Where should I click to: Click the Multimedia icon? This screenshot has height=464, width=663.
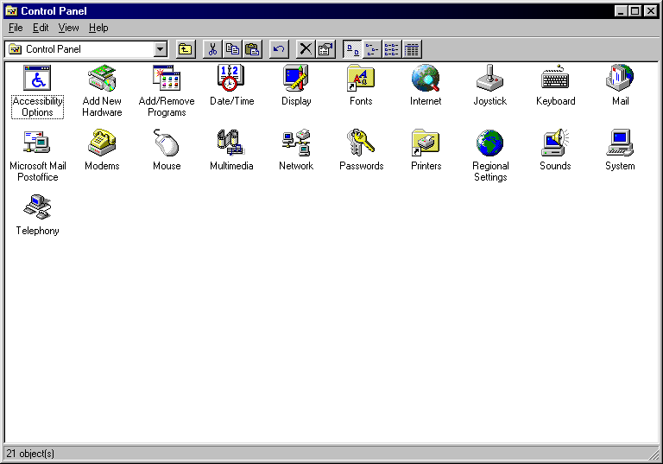point(231,143)
